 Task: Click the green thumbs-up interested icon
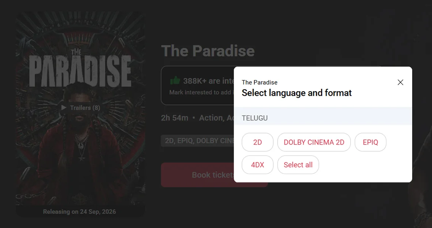pyautogui.click(x=175, y=81)
